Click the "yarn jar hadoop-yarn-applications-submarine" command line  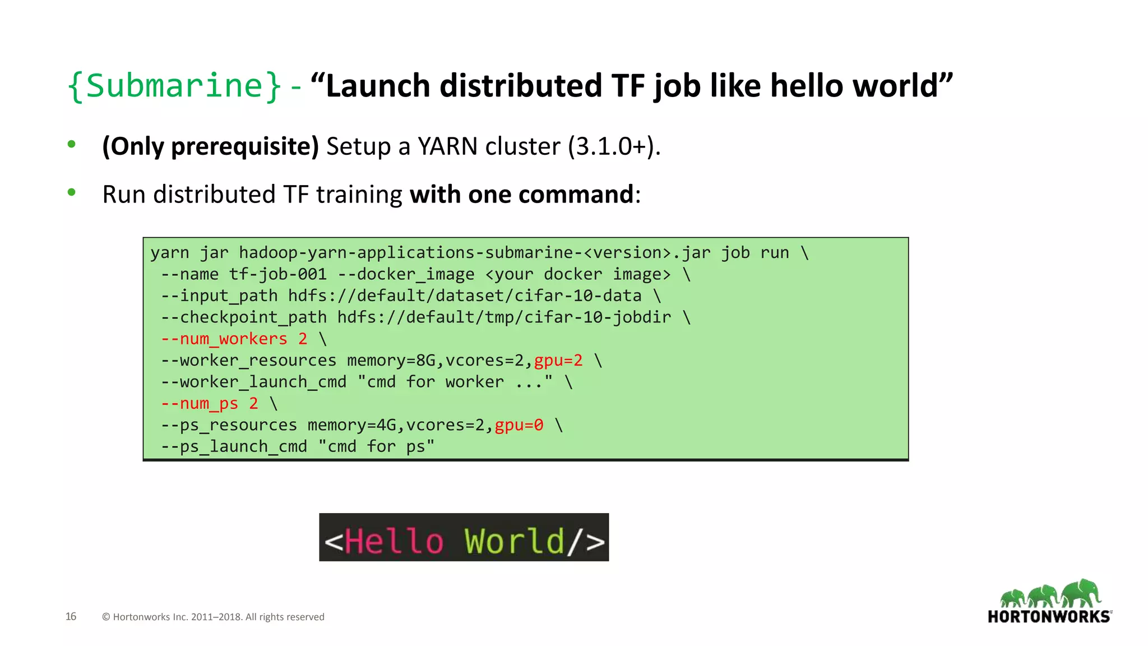coord(480,253)
